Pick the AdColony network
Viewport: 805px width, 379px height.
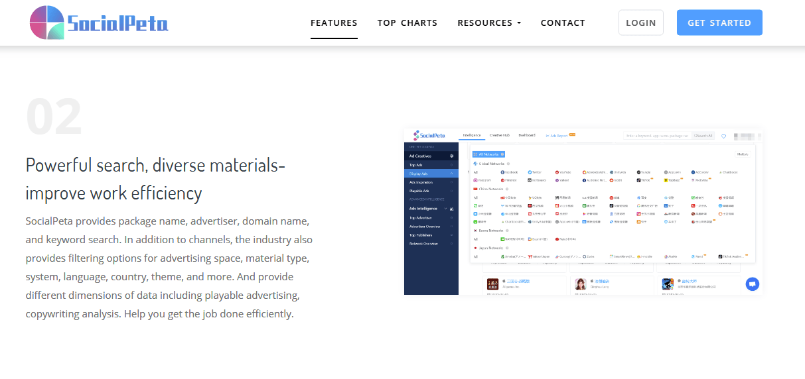click(699, 172)
